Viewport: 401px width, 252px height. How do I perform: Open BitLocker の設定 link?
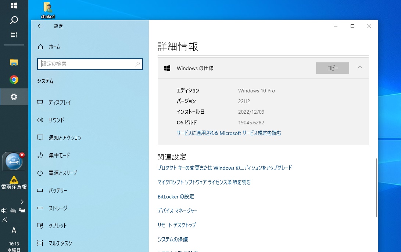176,197
